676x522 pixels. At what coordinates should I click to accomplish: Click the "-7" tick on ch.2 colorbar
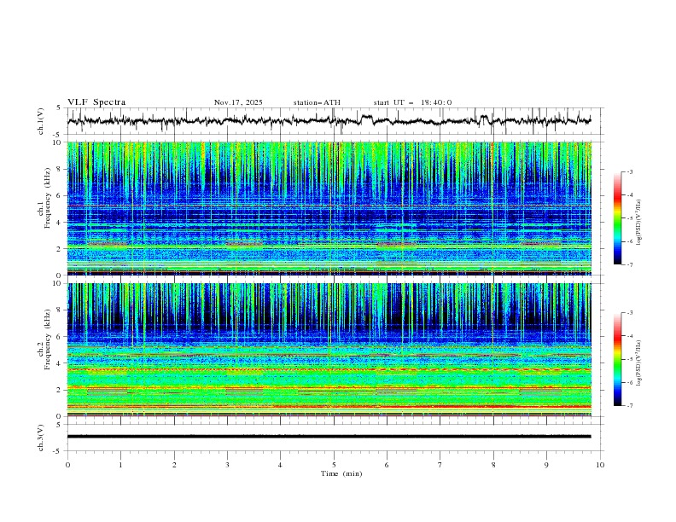click(x=629, y=405)
